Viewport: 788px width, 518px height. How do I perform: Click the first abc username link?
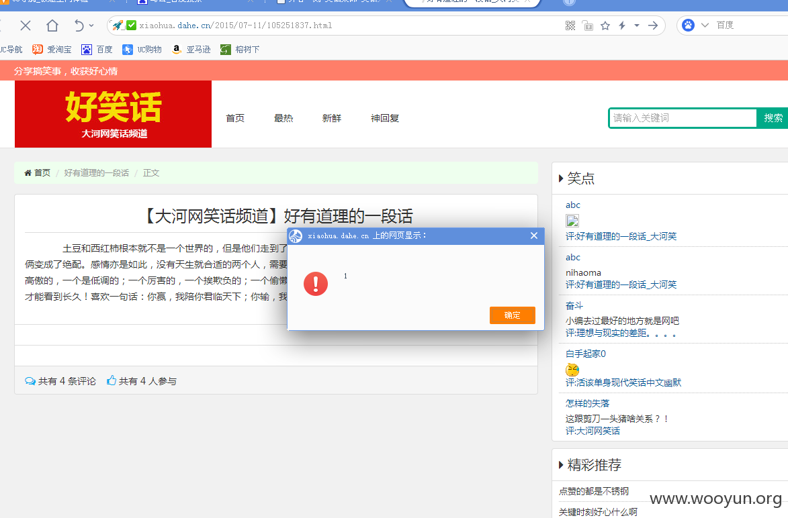coord(573,205)
